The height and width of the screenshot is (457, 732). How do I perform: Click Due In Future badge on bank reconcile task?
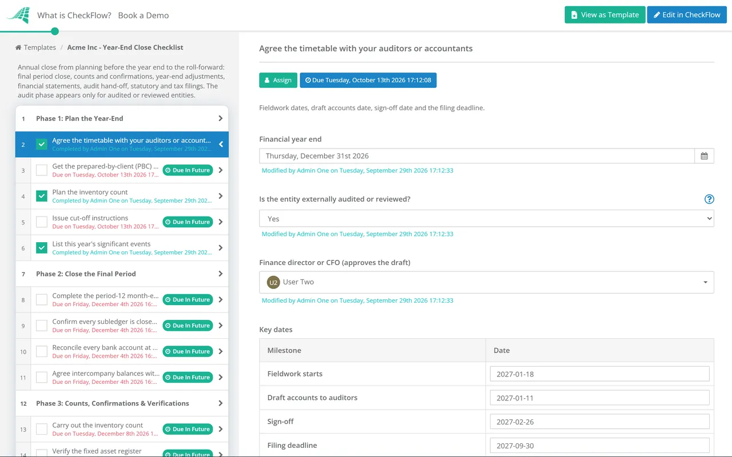tap(188, 351)
